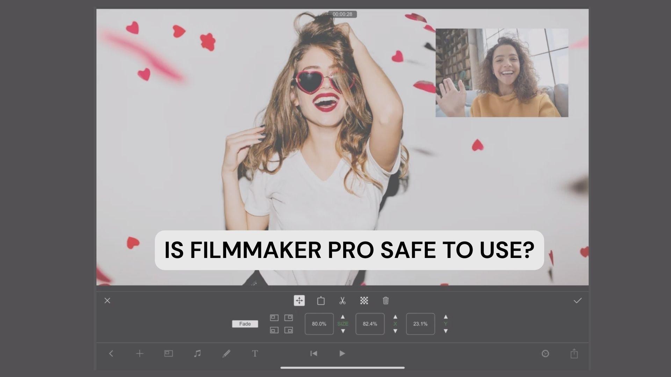
Task: Increase the Y value with the up arrow
Action: (x=446, y=318)
